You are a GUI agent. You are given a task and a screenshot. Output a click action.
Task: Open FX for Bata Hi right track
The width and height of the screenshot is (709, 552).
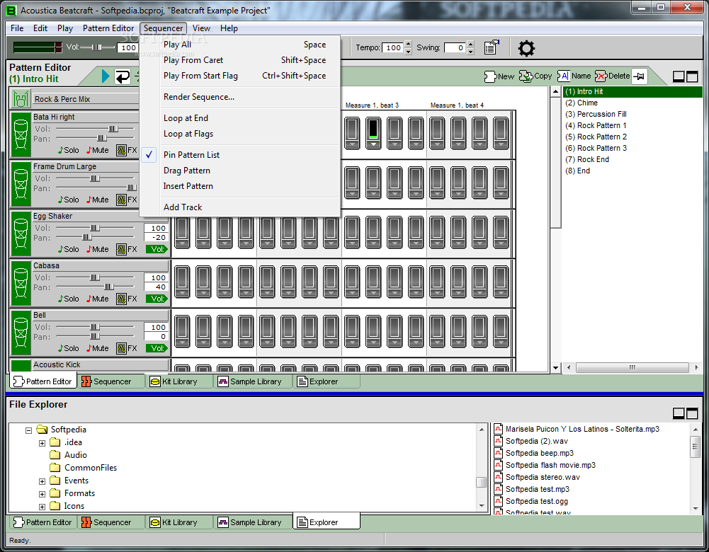(x=127, y=150)
